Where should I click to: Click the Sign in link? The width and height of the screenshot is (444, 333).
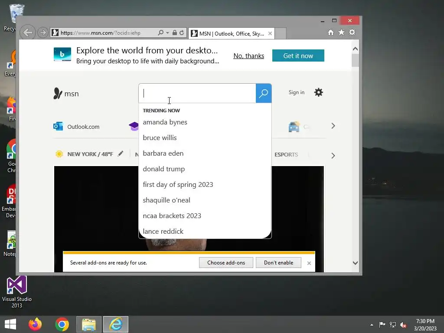point(297,92)
